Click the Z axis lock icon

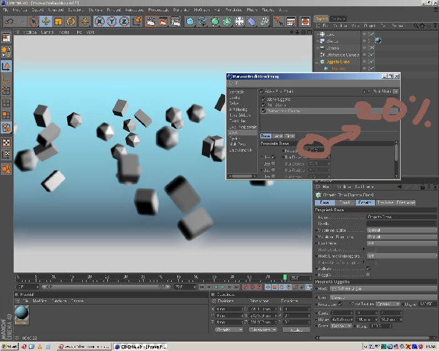click(x=124, y=21)
